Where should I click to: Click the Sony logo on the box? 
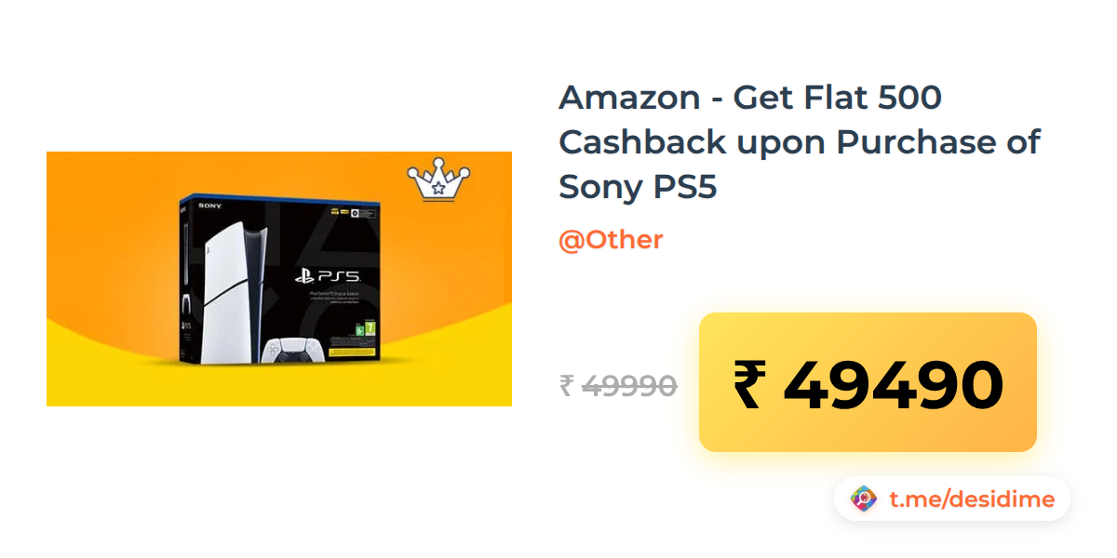209,206
